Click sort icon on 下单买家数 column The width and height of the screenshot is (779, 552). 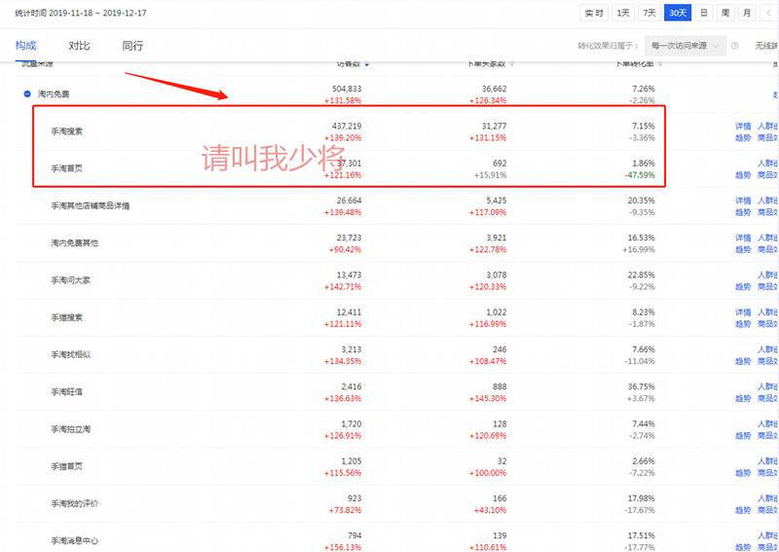(512, 64)
